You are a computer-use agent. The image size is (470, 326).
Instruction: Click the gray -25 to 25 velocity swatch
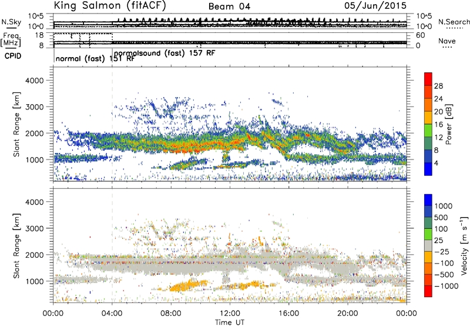[428, 246]
